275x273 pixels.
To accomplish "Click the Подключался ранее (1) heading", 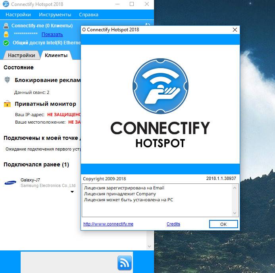I will click(36, 164).
